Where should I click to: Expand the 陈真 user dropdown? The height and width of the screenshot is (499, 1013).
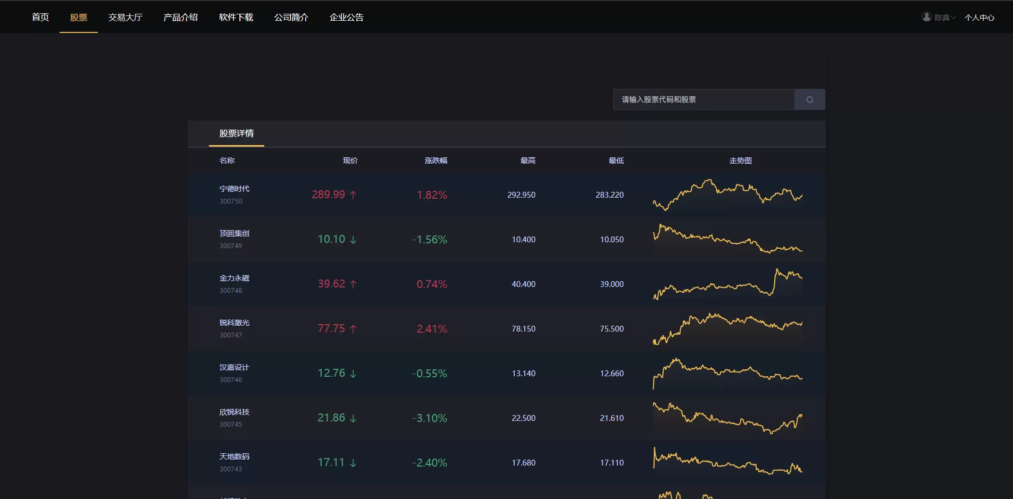945,18
